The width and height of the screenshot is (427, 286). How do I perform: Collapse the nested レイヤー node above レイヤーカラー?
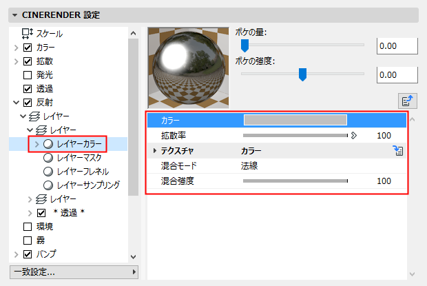pos(30,130)
